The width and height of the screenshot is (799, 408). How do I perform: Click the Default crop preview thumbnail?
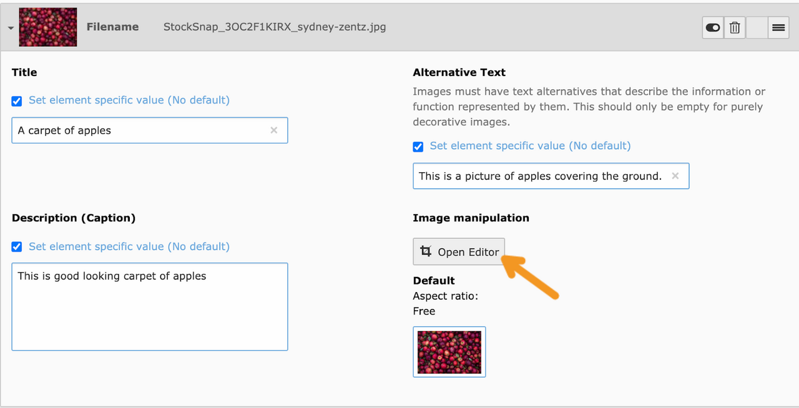449,352
